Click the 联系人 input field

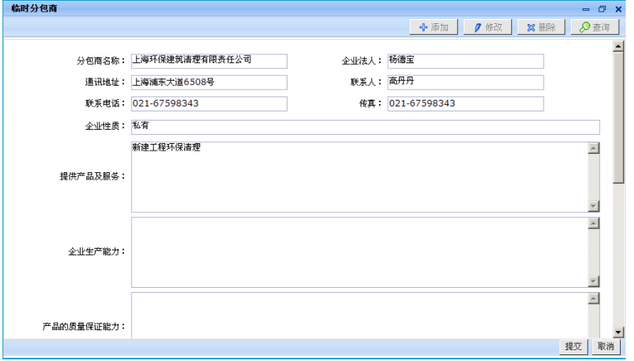click(x=465, y=82)
